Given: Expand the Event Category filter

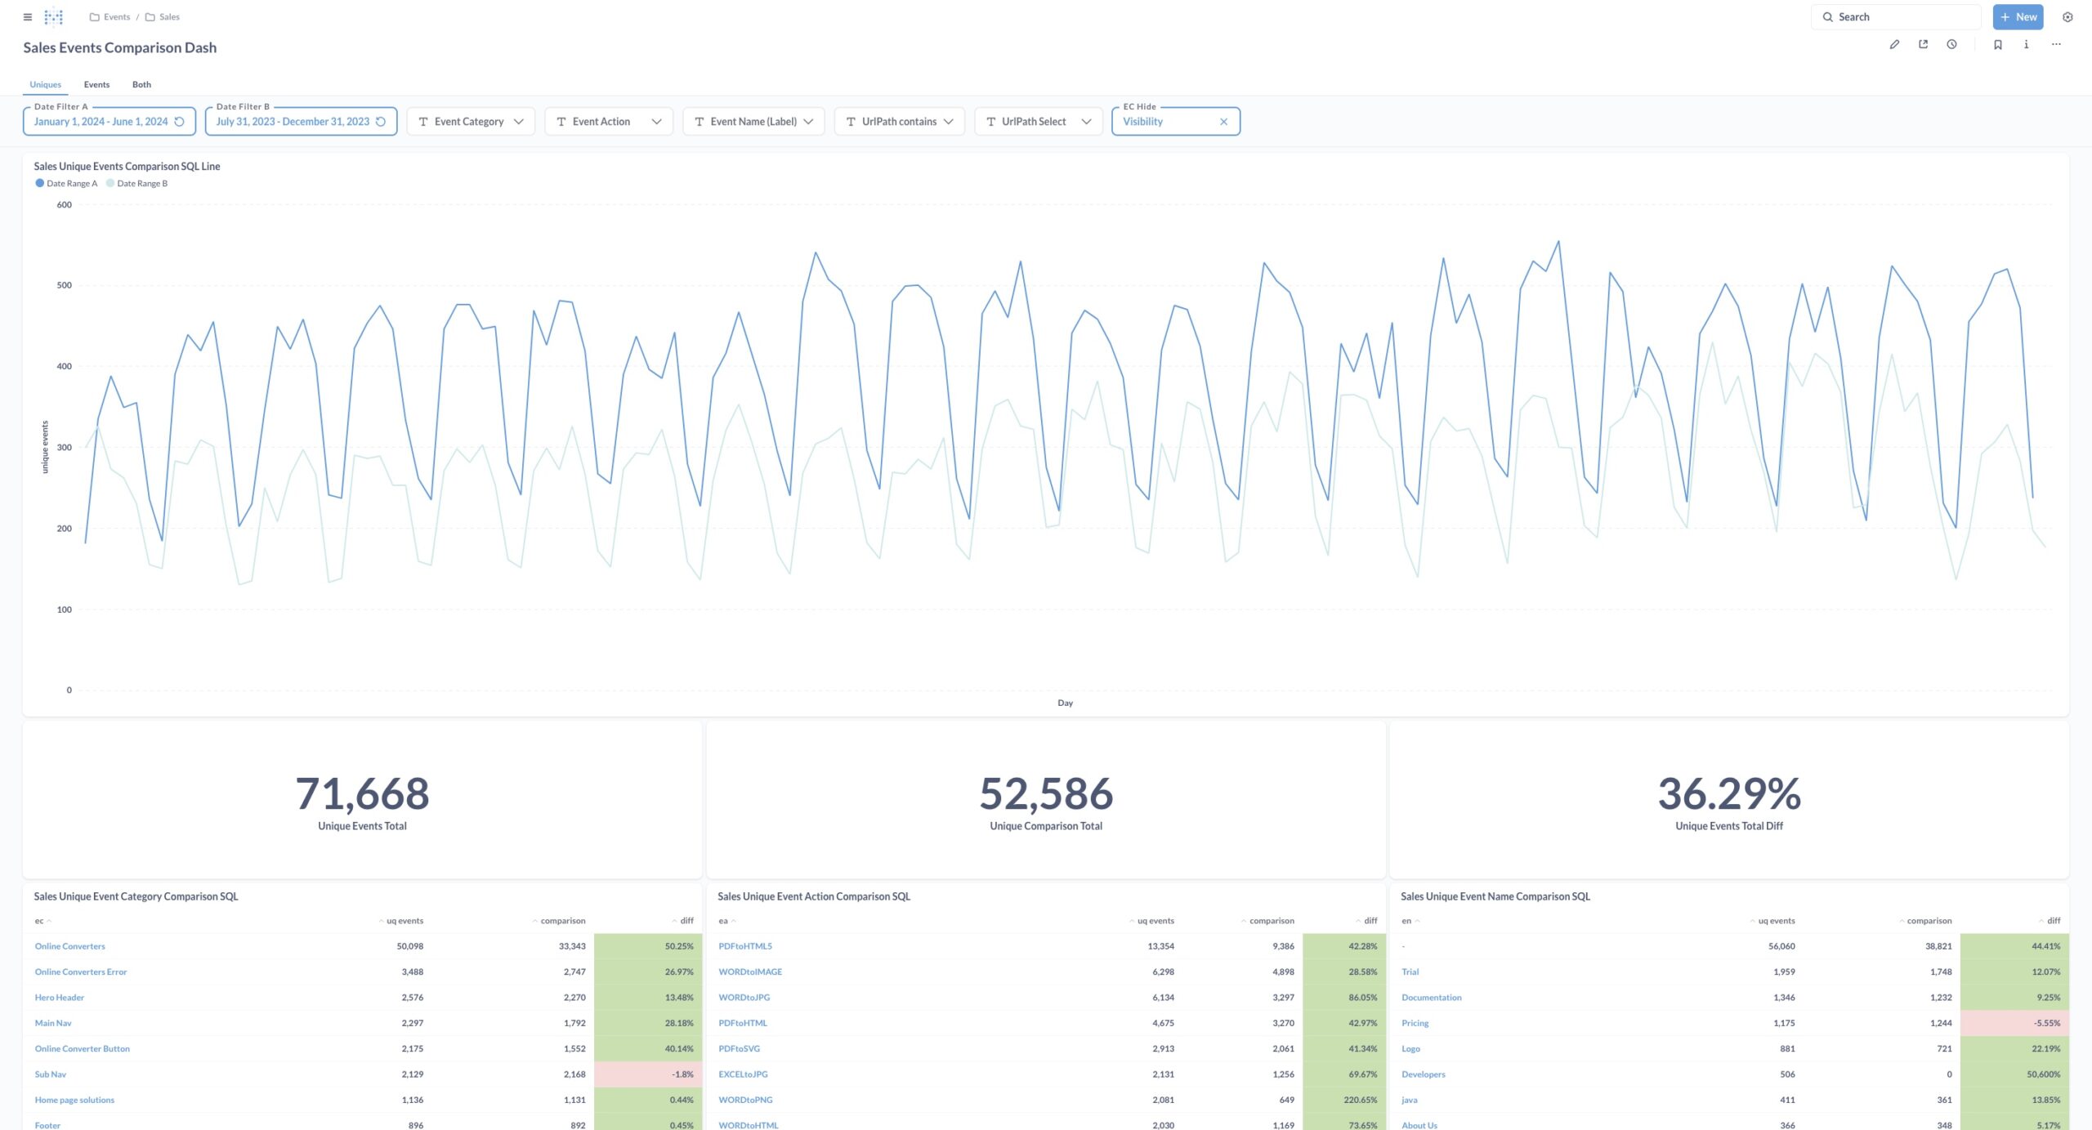Looking at the screenshot, I should pos(471,122).
